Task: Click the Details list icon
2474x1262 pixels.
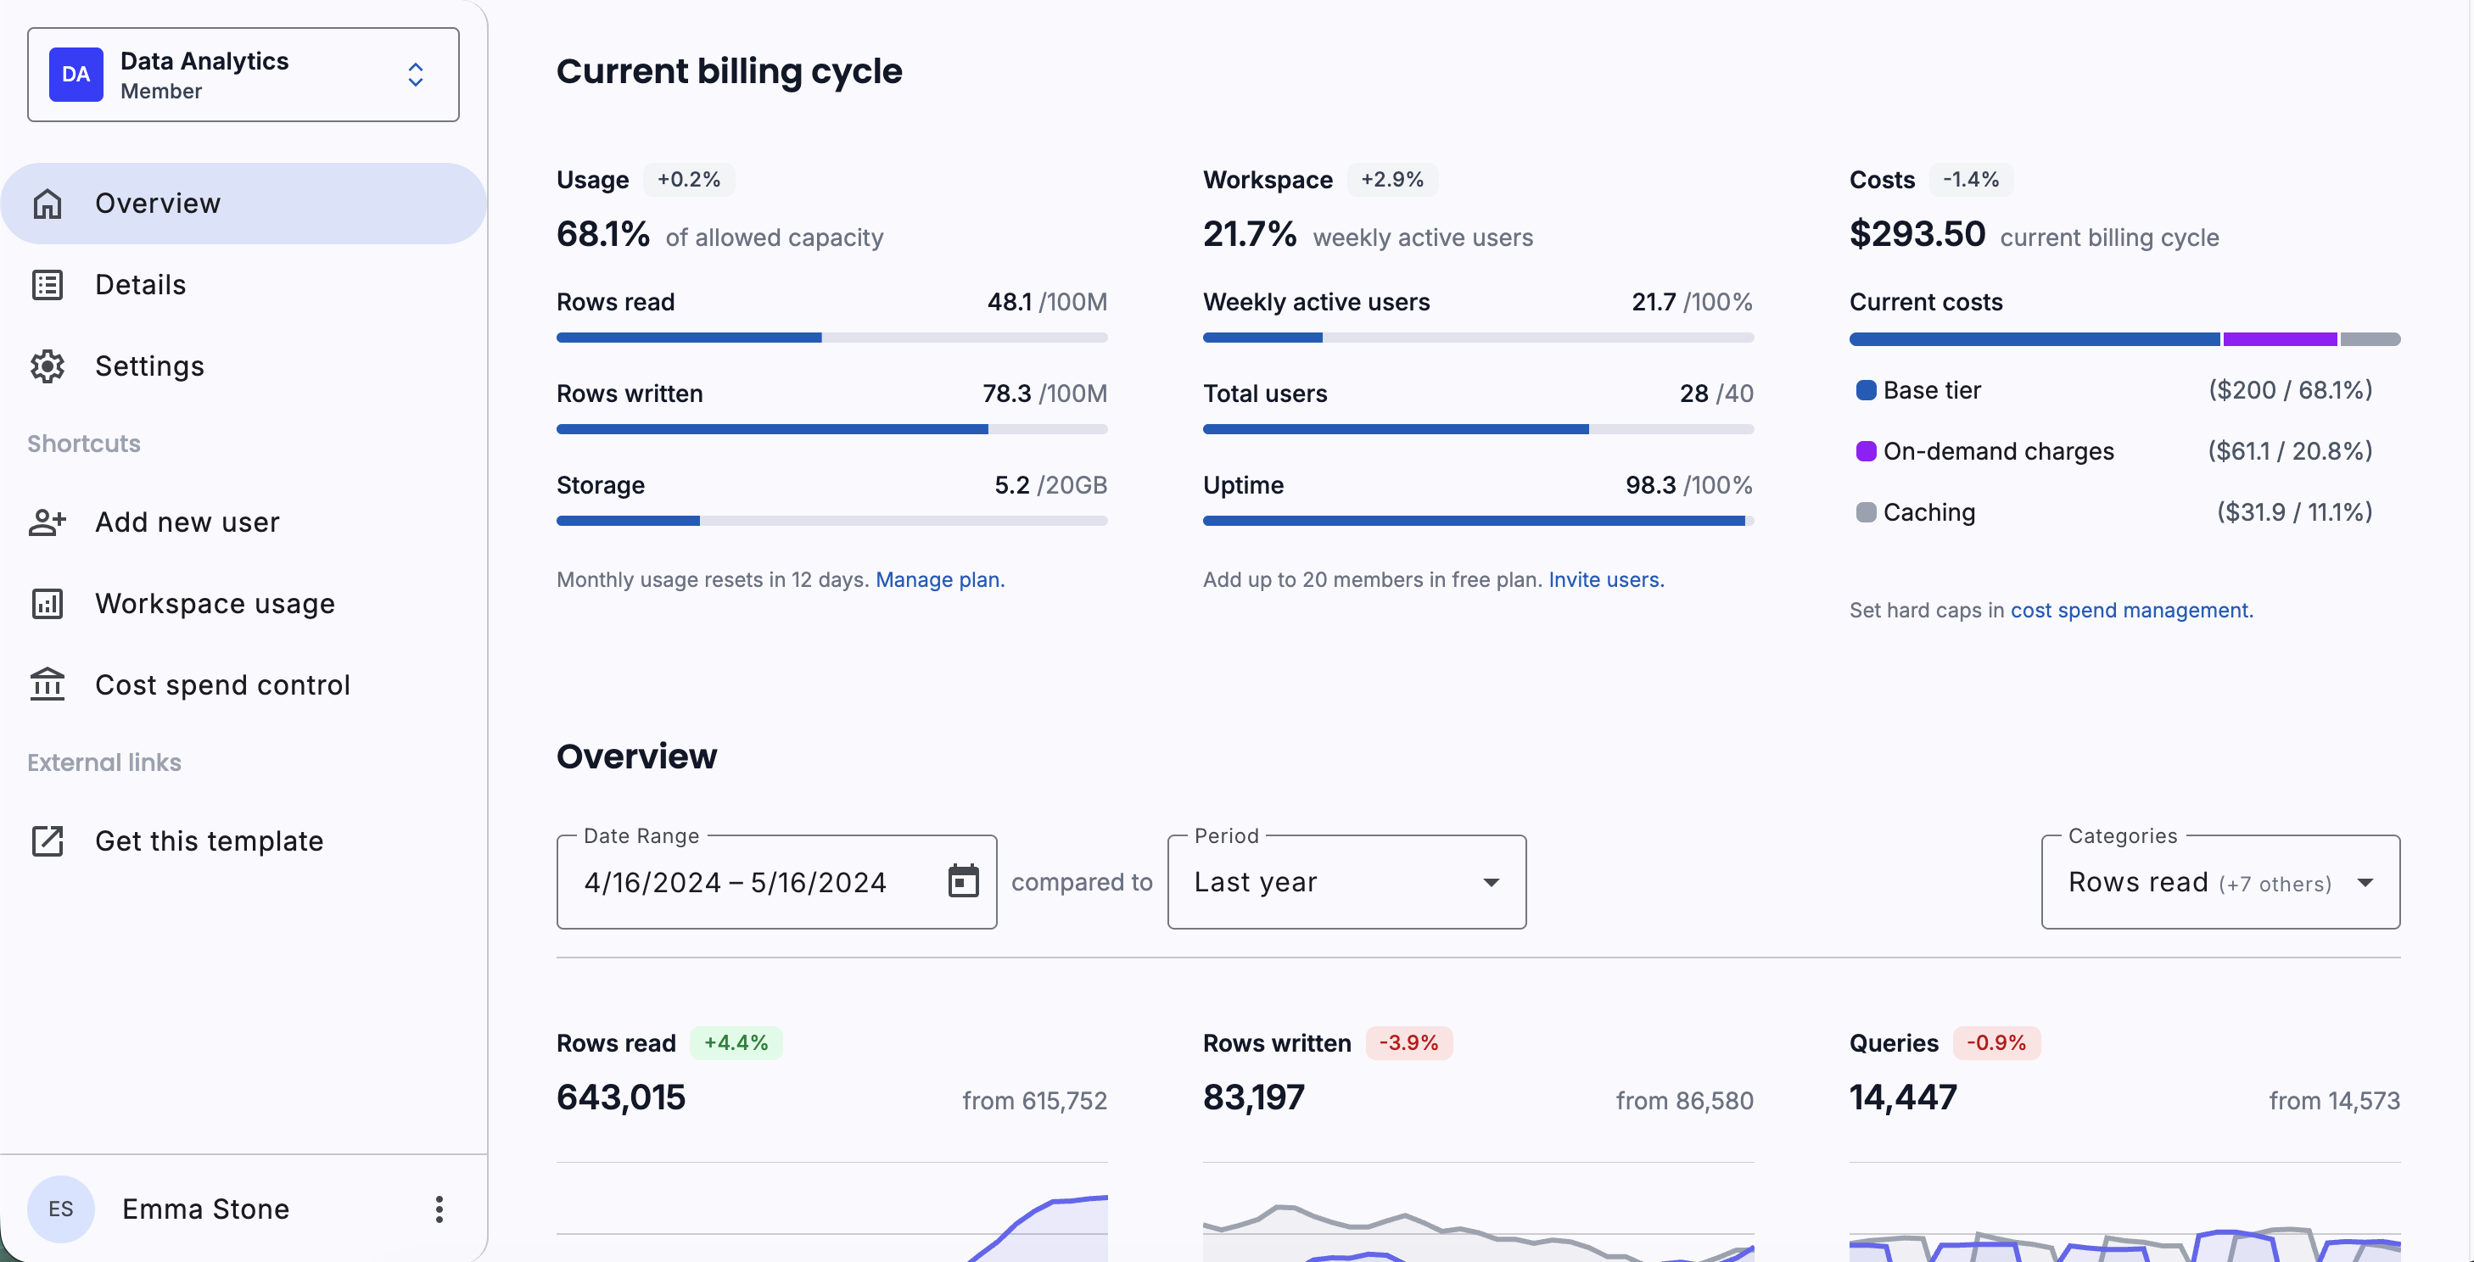Action: coord(47,285)
